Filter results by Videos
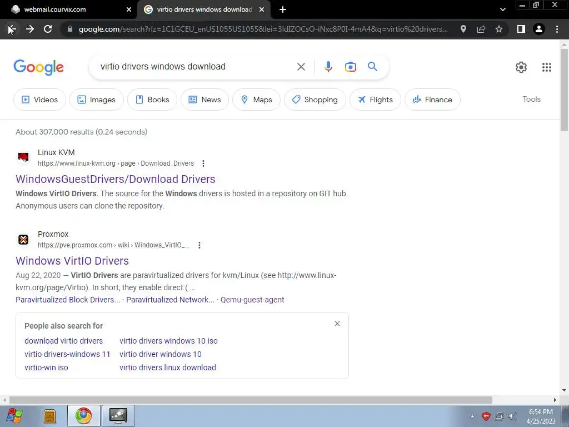This screenshot has height=427, width=569. click(x=40, y=100)
